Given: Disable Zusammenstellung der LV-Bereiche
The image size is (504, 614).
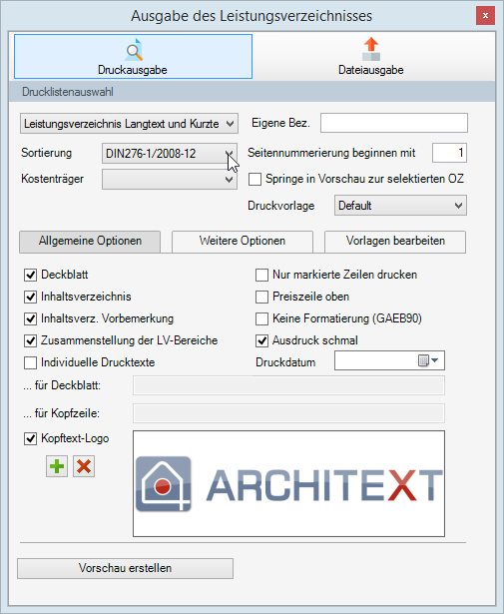Looking at the screenshot, I should coord(31,340).
